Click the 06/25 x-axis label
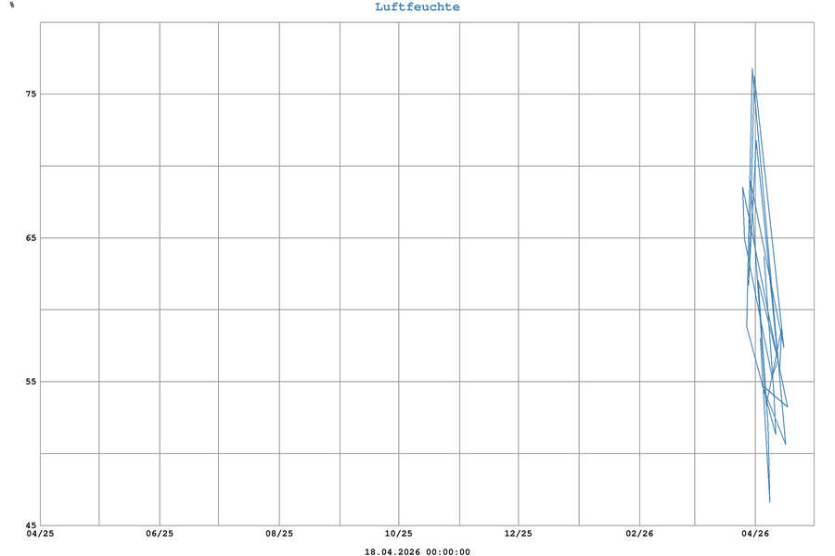Screen dimensions: 835x556 (160, 534)
